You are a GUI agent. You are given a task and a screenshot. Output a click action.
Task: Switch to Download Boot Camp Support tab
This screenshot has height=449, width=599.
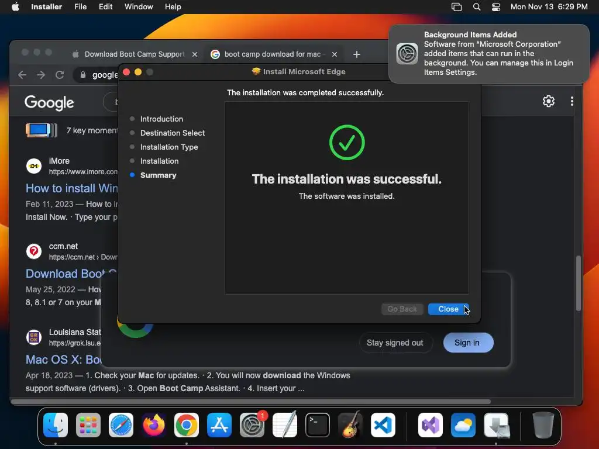134,54
